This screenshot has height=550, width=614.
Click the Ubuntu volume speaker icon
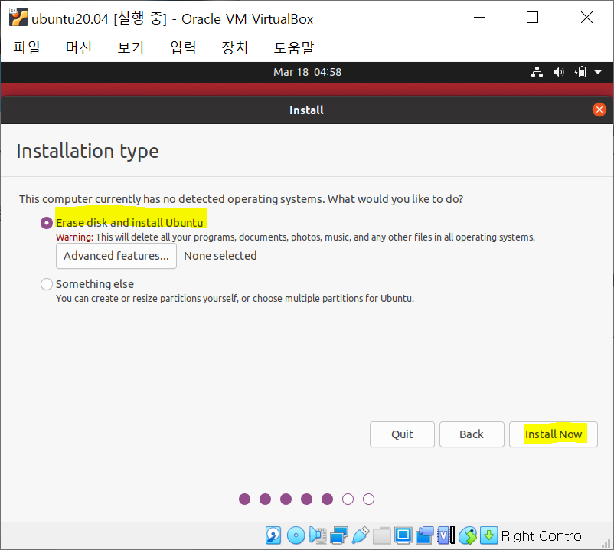point(558,72)
